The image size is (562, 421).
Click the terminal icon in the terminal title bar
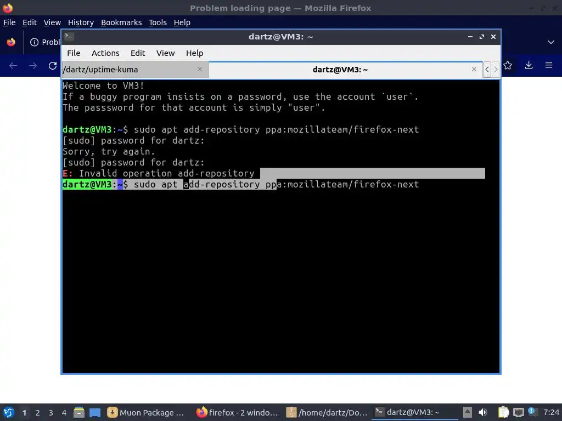69,37
